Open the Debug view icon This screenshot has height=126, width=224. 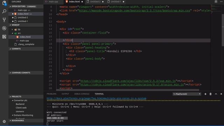[4, 28]
